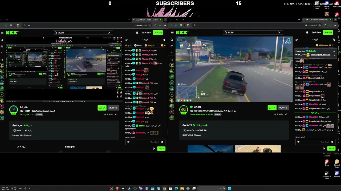Screen dimensions: 341x191
Task: Select the SKZ9 Stream browser tab
Action: point(317,20)
